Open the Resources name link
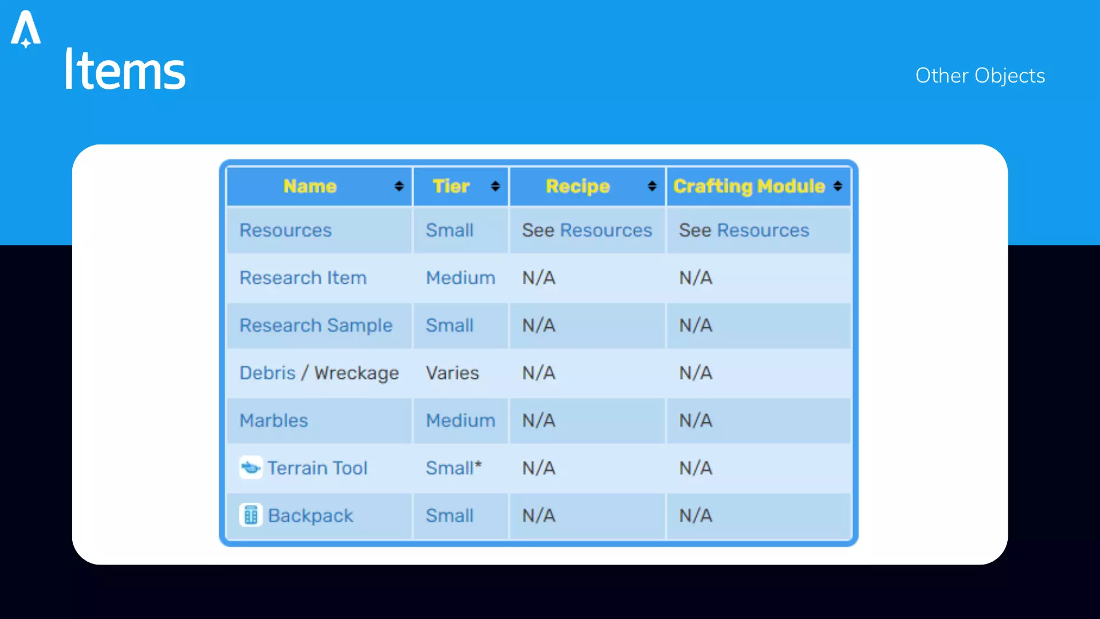 [x=285, y=230]
